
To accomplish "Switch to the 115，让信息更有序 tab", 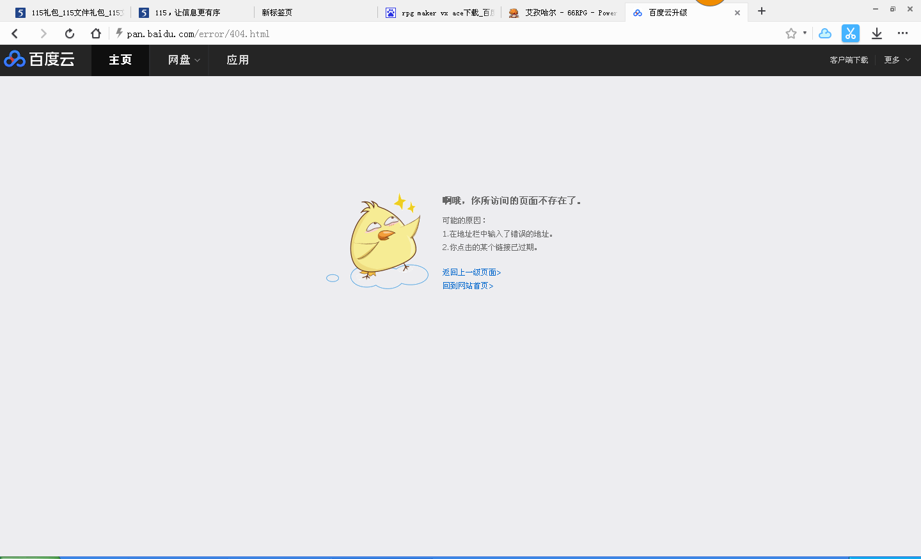I will 191,13.
